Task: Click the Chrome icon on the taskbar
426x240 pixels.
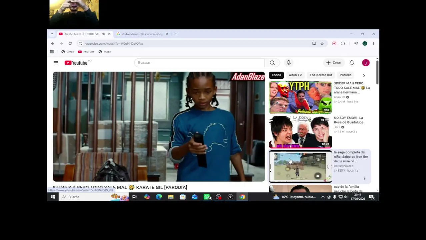Action: [242, 197]
